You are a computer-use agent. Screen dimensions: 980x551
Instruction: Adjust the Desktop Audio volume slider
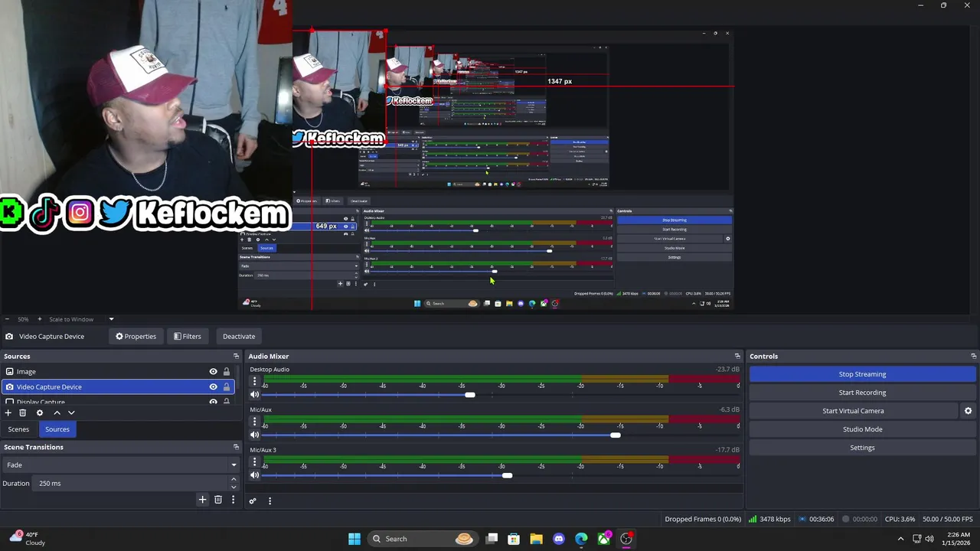click(469, 395)
